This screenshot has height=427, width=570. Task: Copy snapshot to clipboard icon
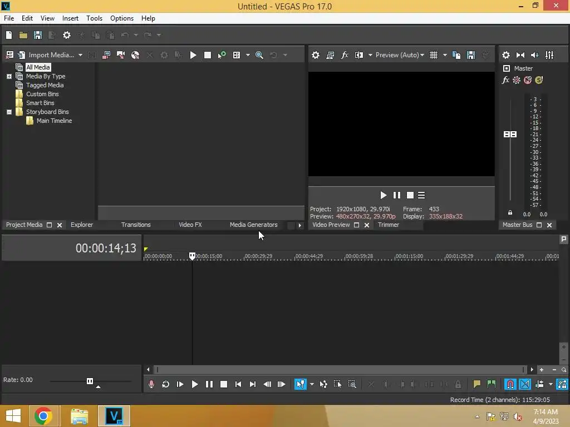[x=456, y=55]
